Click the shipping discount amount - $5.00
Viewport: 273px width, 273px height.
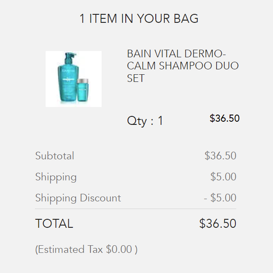220,198
